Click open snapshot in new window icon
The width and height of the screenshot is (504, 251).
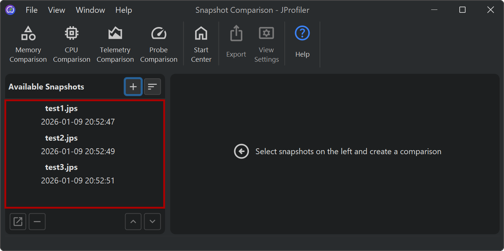tap(18, 222)
